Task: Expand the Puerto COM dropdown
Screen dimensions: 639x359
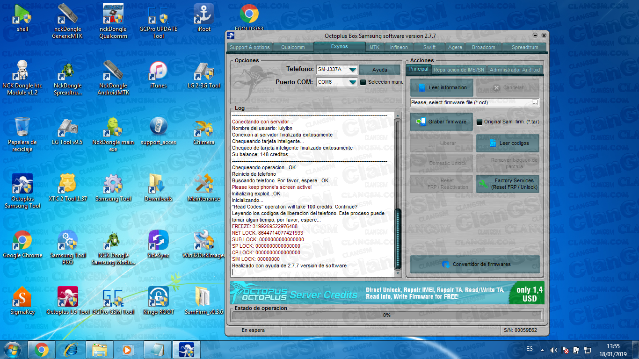Action: pyautogui.click(x=353, y=82)
